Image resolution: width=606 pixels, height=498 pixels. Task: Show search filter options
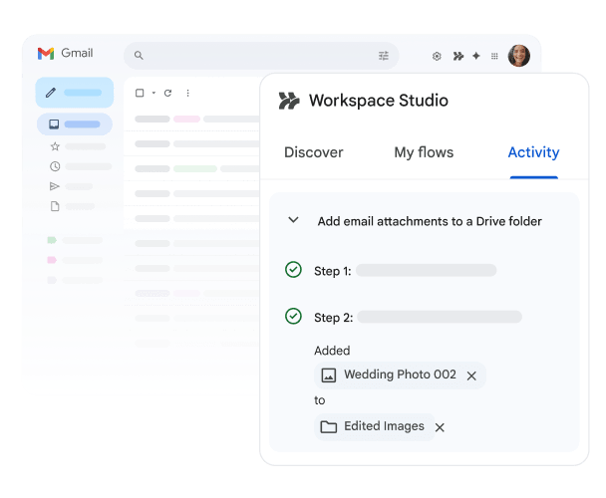384,56
